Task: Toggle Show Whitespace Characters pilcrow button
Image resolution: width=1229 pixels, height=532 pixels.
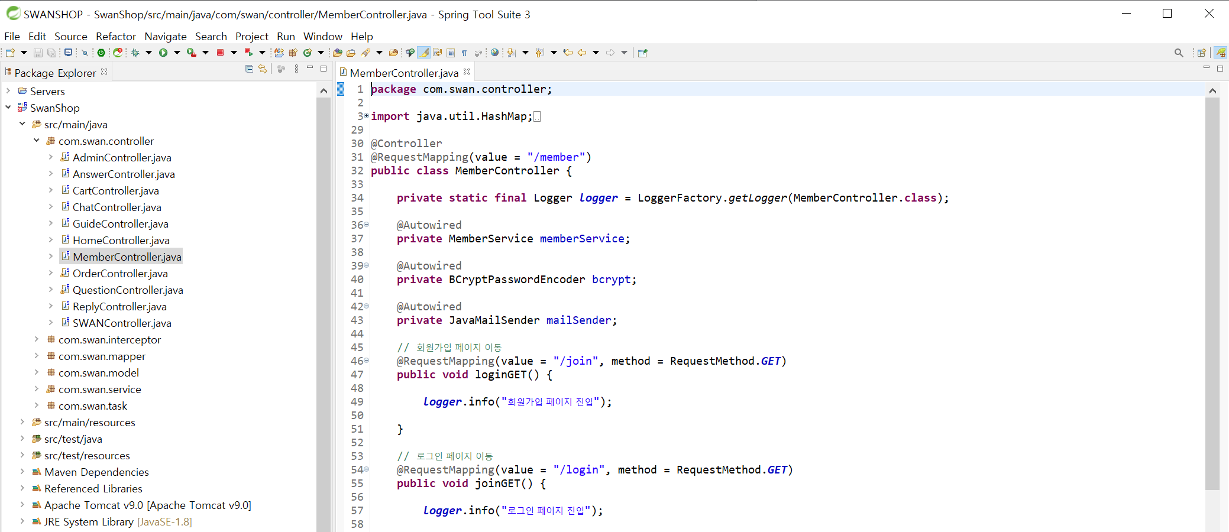Action: point(464,53)
